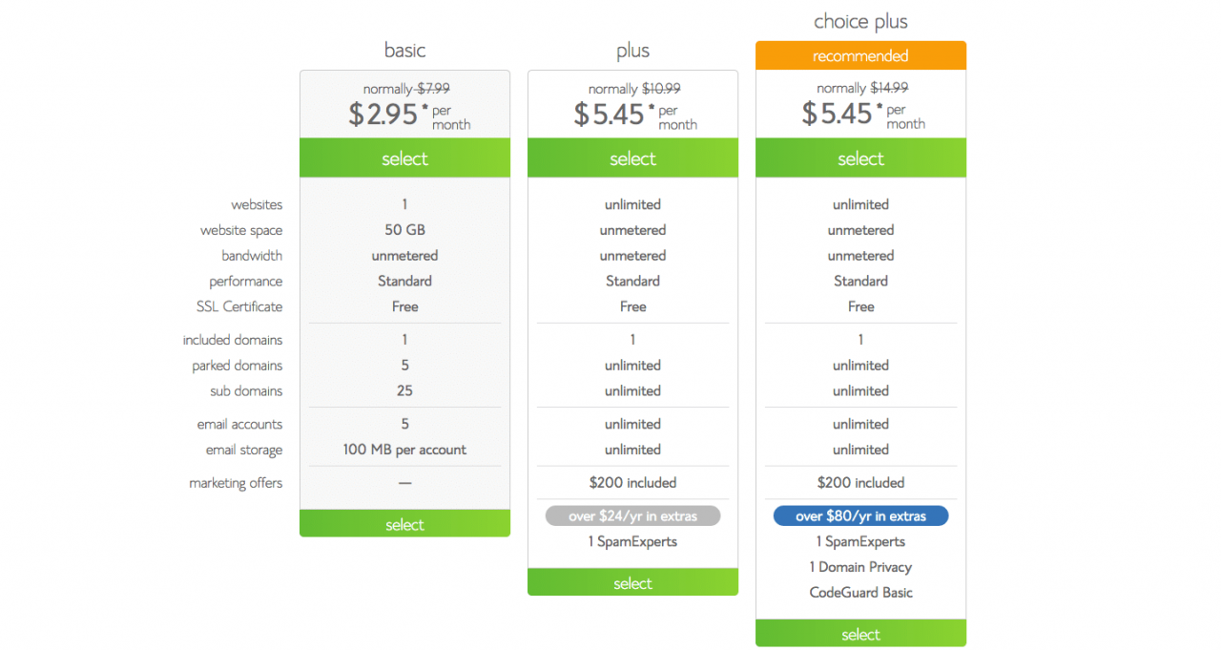Click the "basic" plan heading
Screen dimensions: 1221x651
click(404, 51)
